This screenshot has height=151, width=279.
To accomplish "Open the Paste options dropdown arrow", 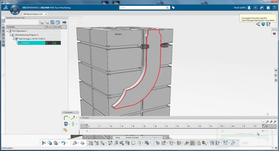I will [x=59, y=143].
